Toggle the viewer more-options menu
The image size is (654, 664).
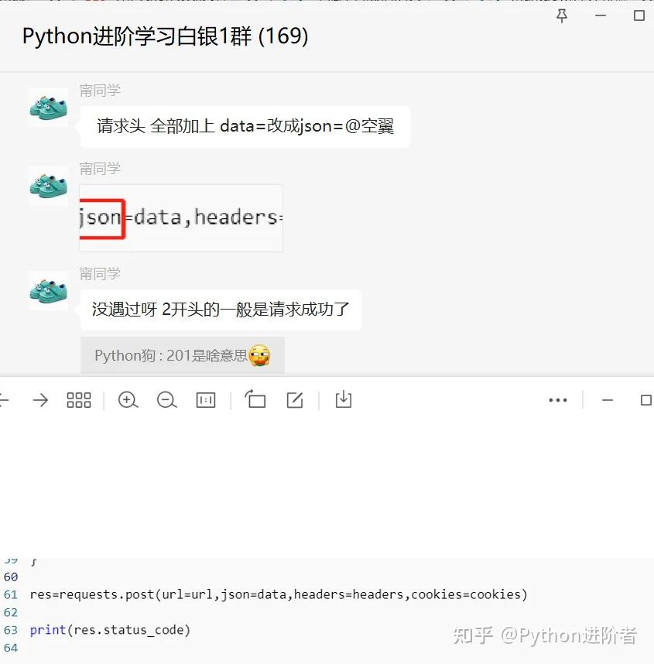558,400
